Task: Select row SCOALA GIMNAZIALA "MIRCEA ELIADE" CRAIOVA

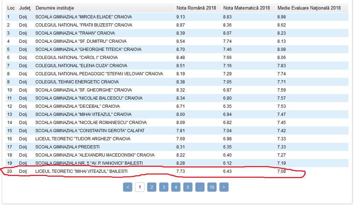Action: click(x=177, y=17)
